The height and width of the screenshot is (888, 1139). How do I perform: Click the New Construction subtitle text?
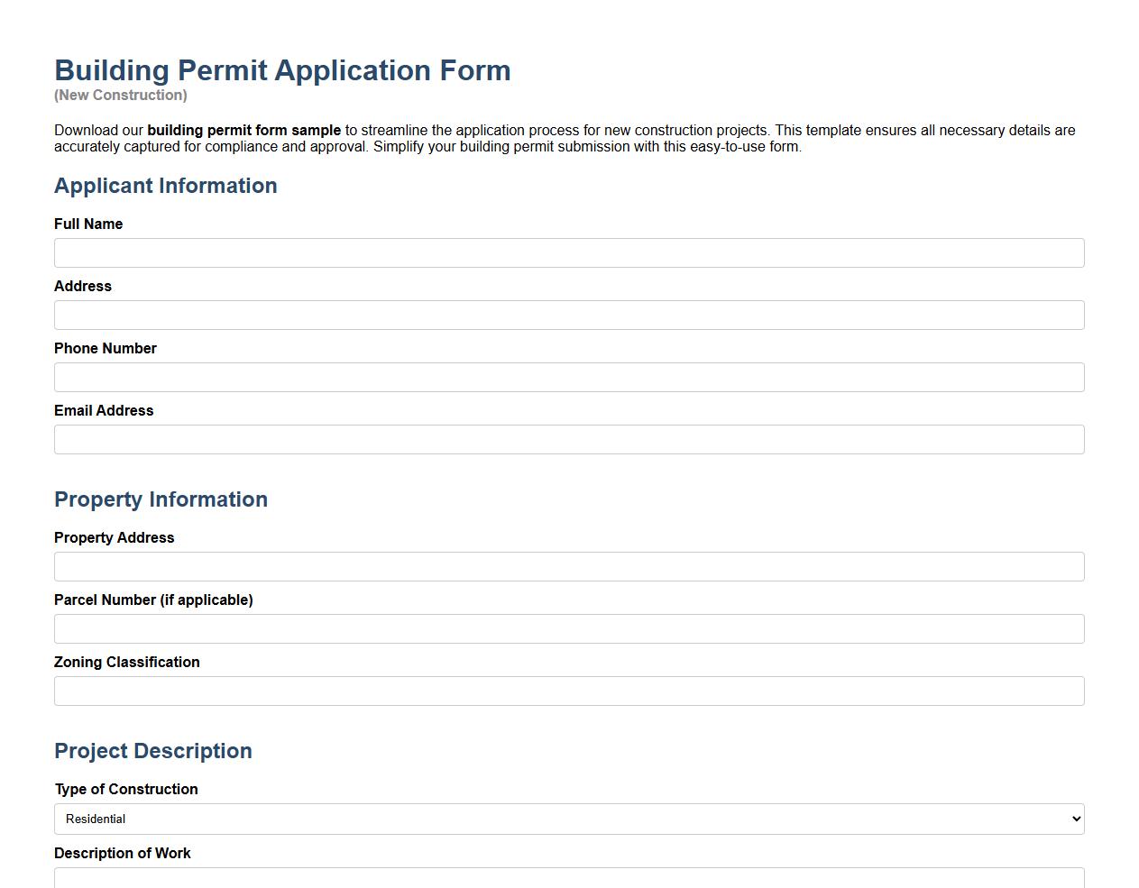pyautogui.click(x=120, y=95)
